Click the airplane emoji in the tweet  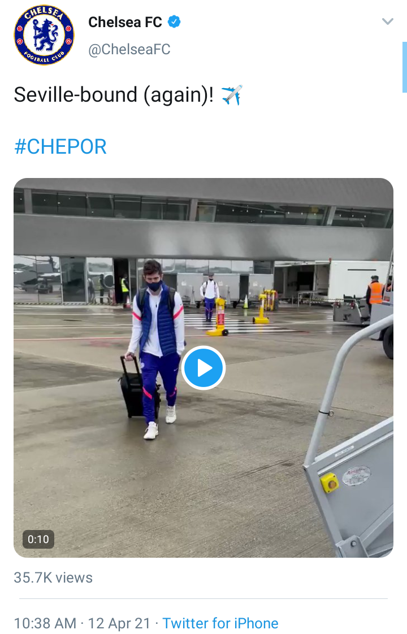point(232,95)
